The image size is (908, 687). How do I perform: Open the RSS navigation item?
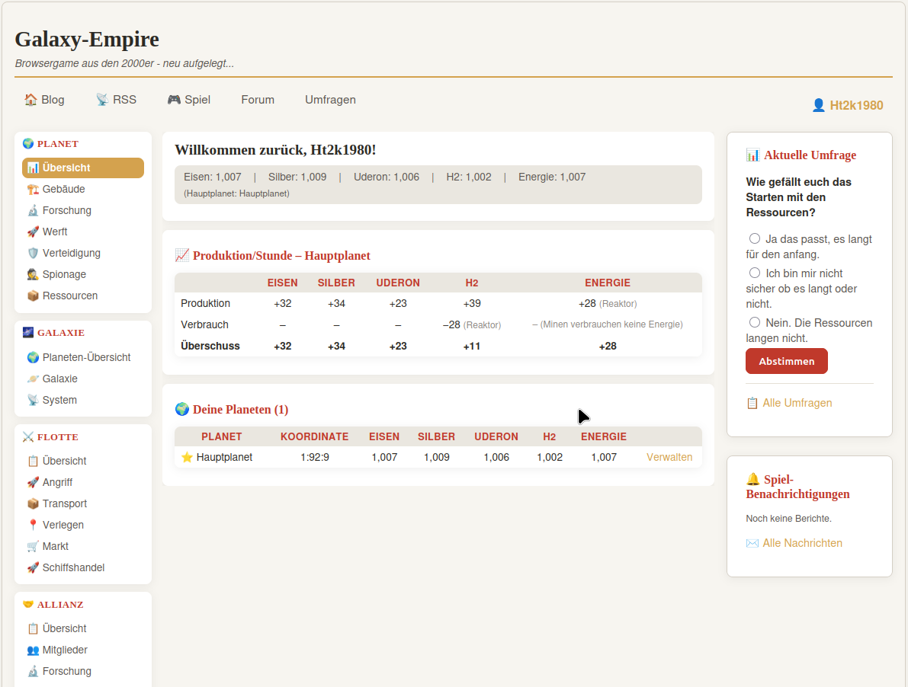(x=116, y=100)
